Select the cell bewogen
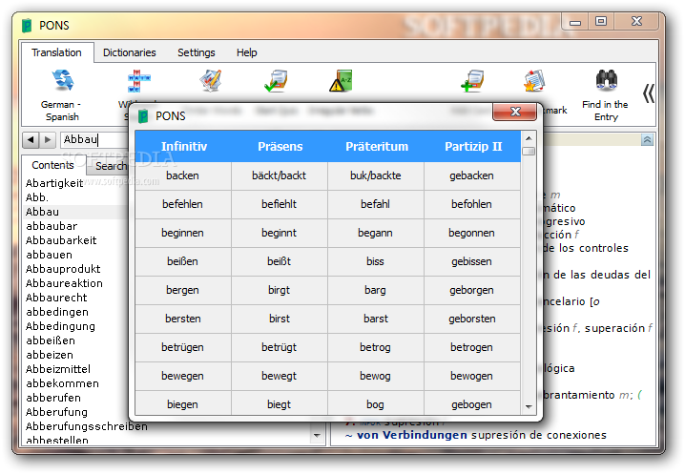Screen dimensions: 685x474 point(471,376)
